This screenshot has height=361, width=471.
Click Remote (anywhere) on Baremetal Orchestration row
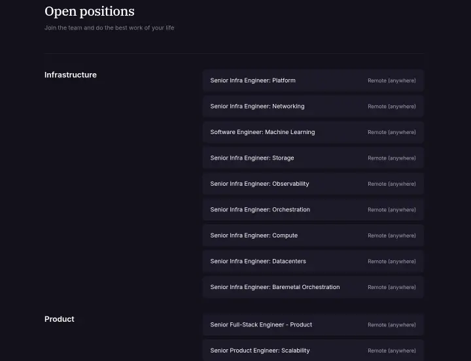pyautogui.click(x=392, y=287)
